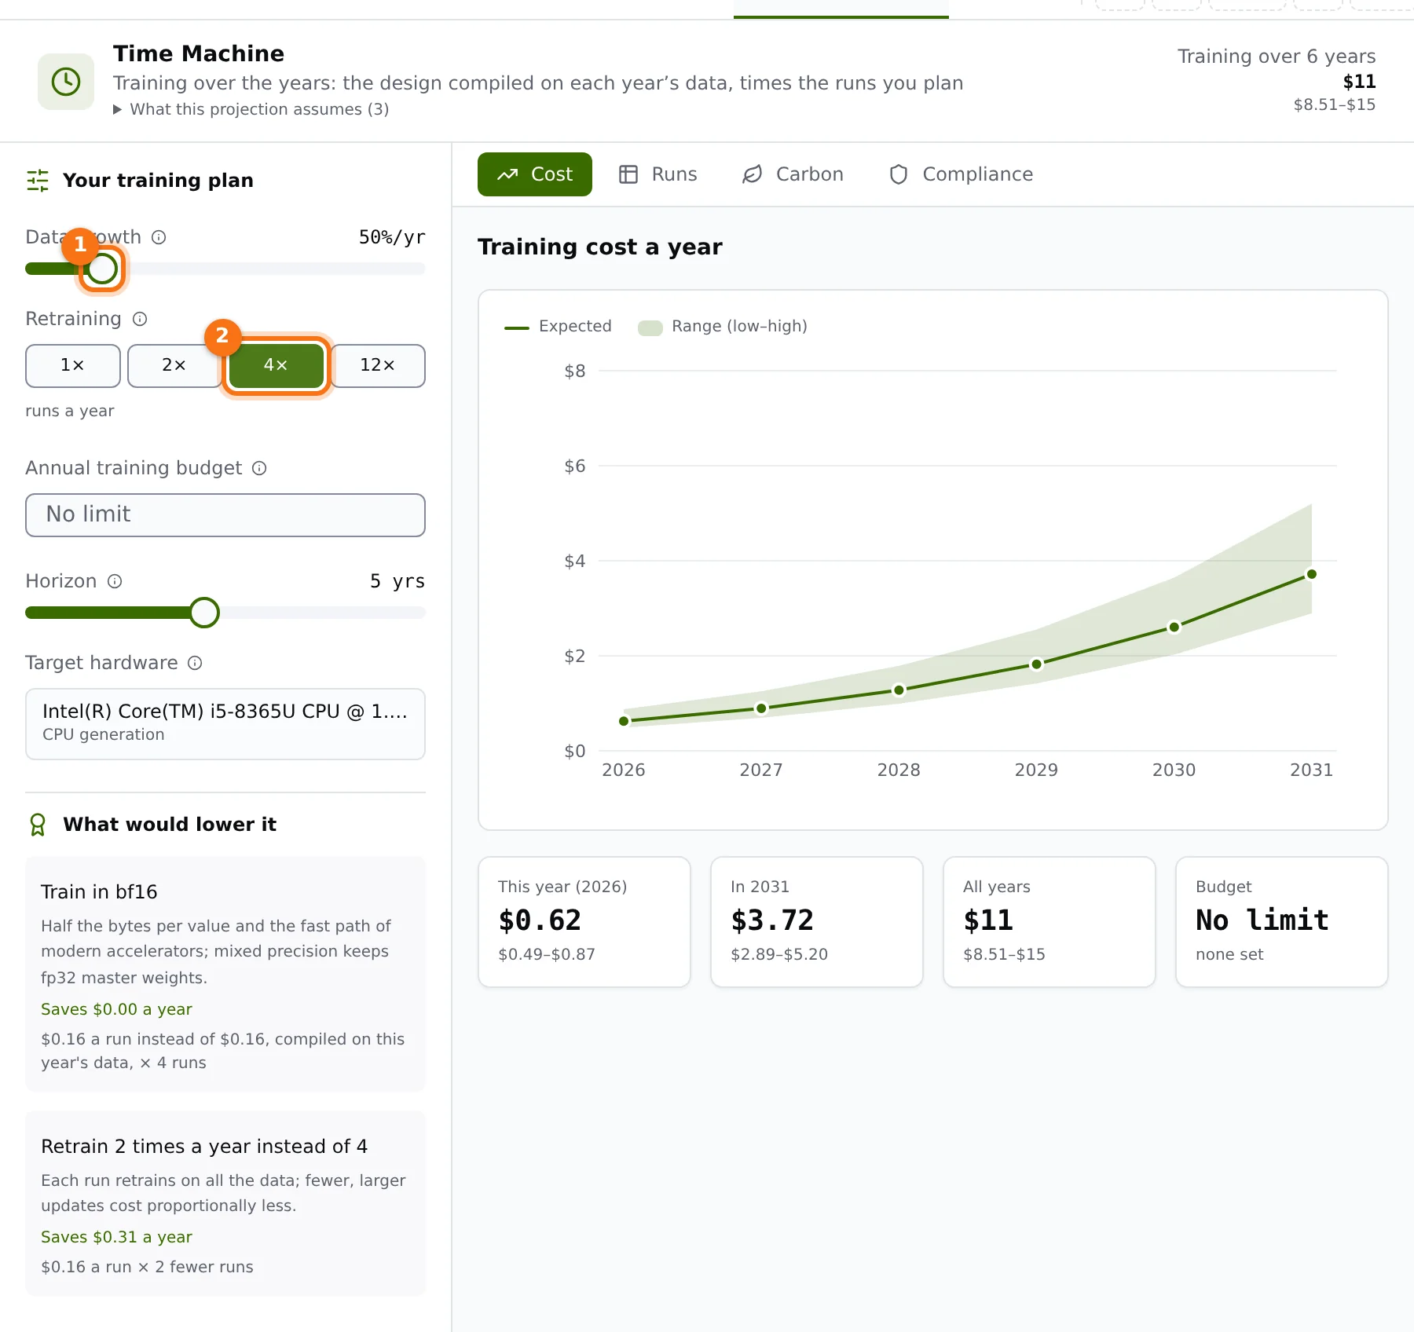
Task: Click the leaf icon in the Carbon tab
Action: point(753,174)
